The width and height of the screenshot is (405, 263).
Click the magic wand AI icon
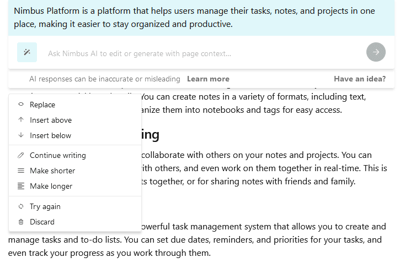click(27, 52)
